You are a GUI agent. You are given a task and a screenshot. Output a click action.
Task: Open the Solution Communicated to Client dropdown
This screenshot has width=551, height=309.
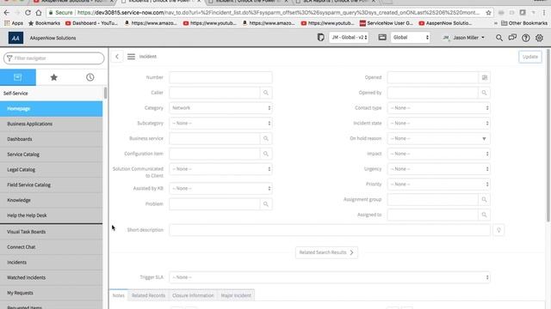[x=220, y=169]
